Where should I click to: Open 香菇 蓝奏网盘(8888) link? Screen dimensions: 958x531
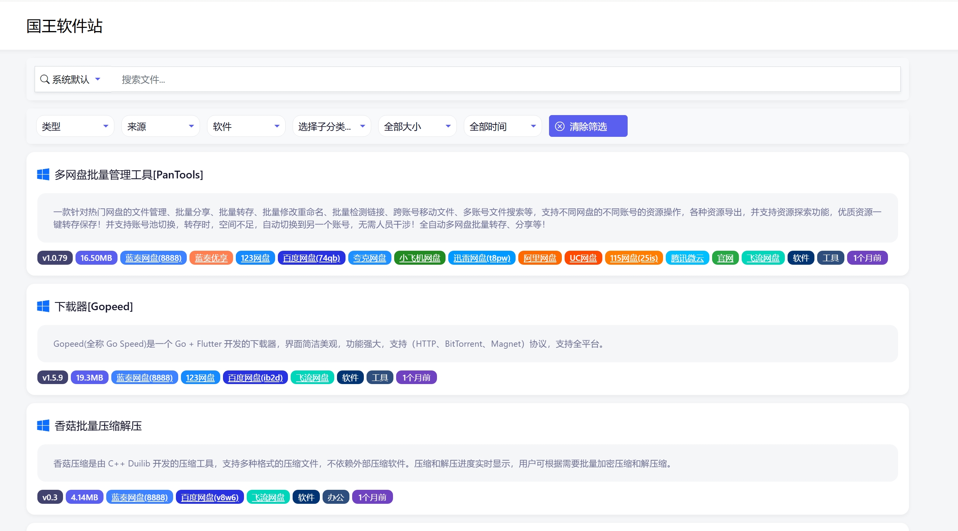pos(140,497)
